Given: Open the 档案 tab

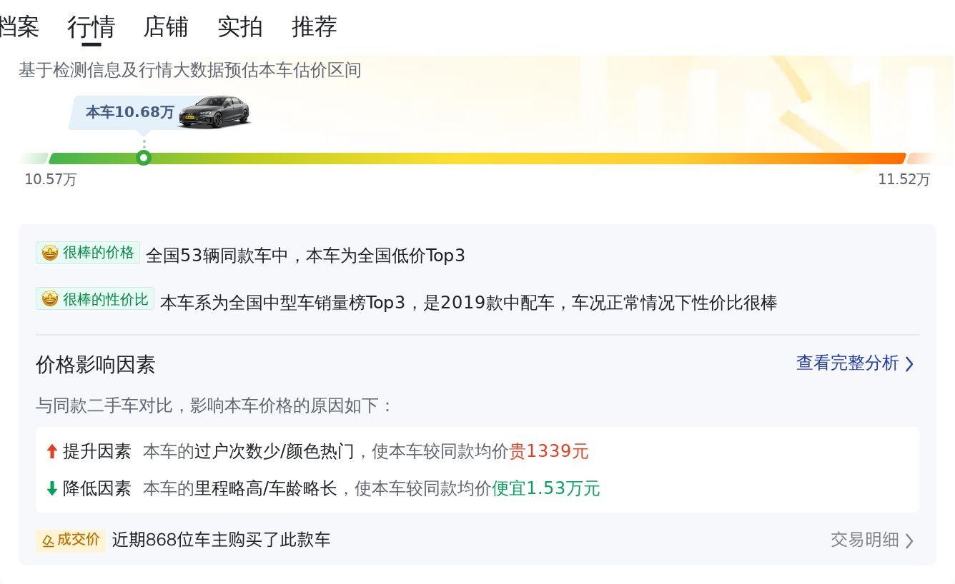Looking at the screenshot, I should pos(19,27).
